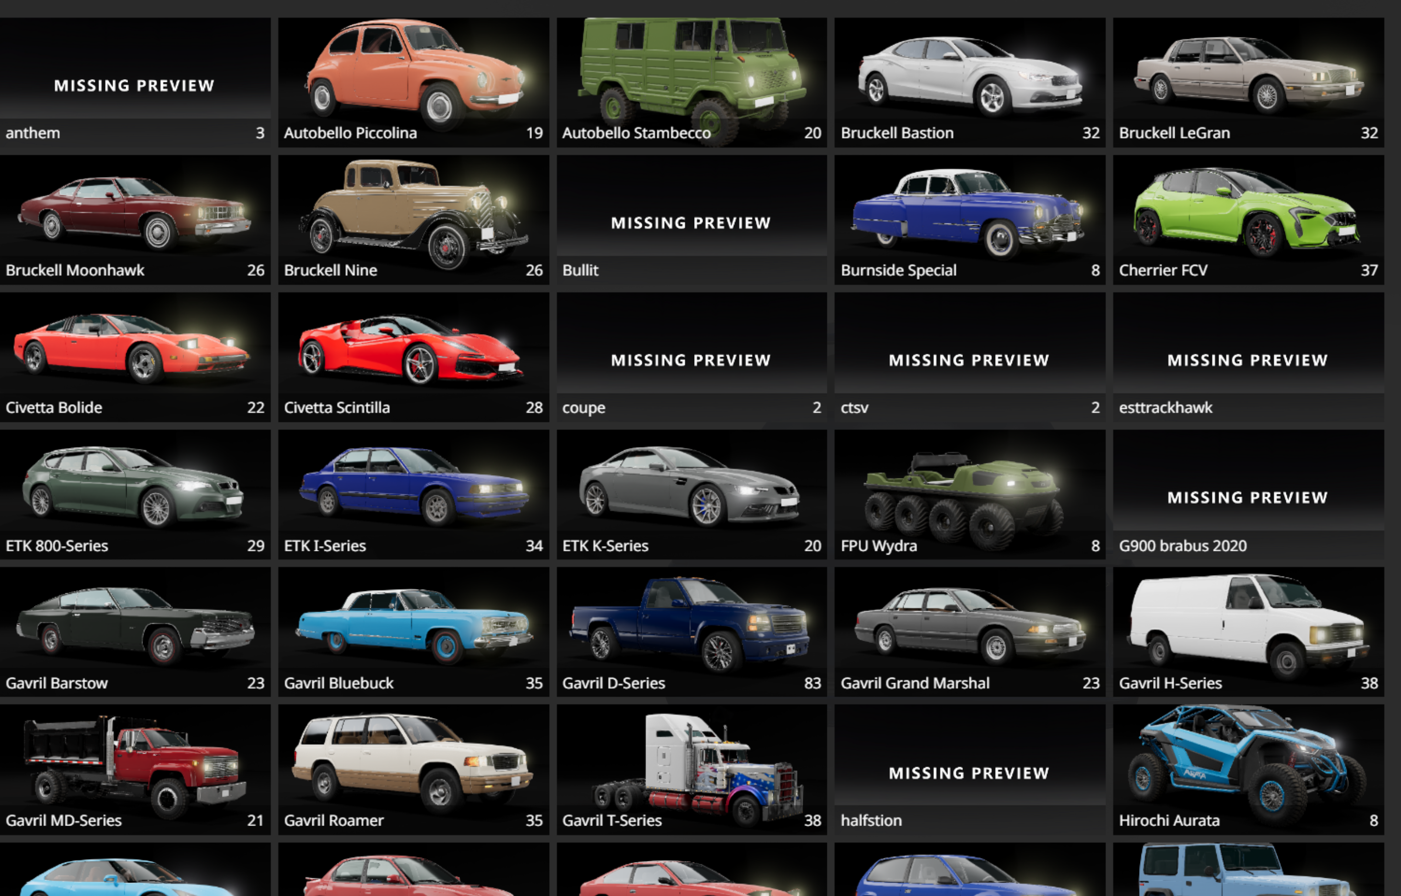Pick the Bruckell Bastion sedan
The width and height of the screenshot is (1401, 896).
click(x=970, y=82)
